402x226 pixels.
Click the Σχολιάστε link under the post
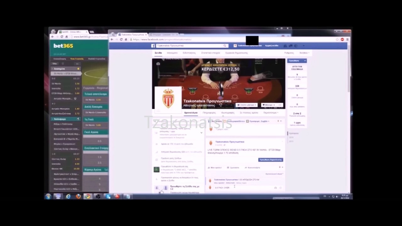(x=233, y=168)
